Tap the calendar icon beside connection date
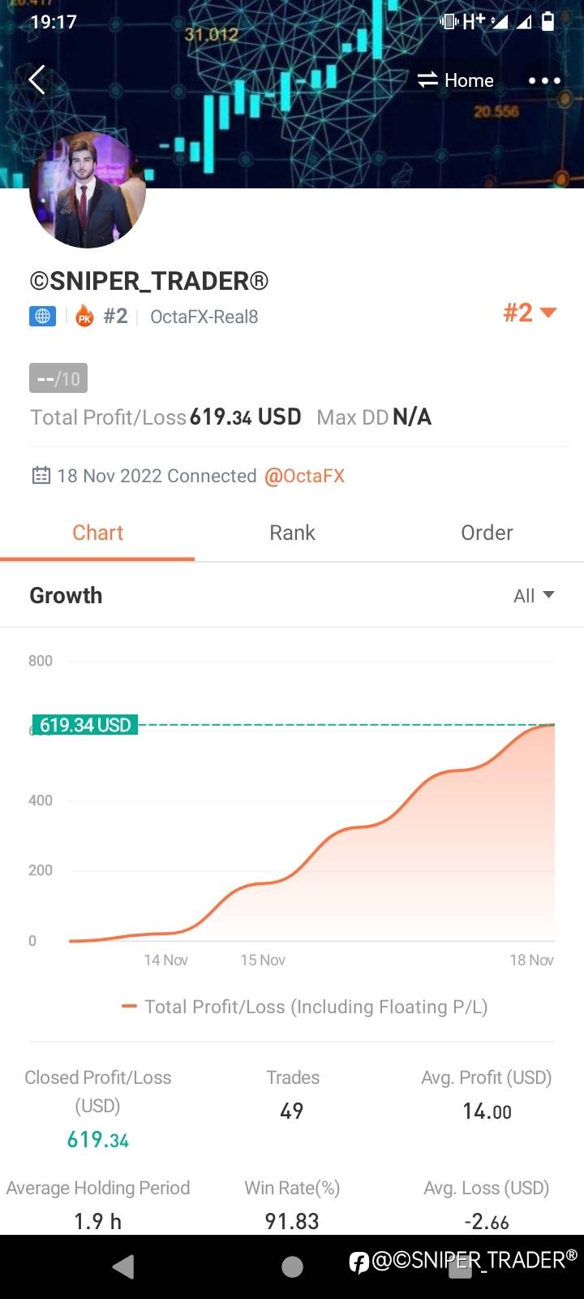The width and height of the screenshot is (584, 1299). click(x=41, y=476)
